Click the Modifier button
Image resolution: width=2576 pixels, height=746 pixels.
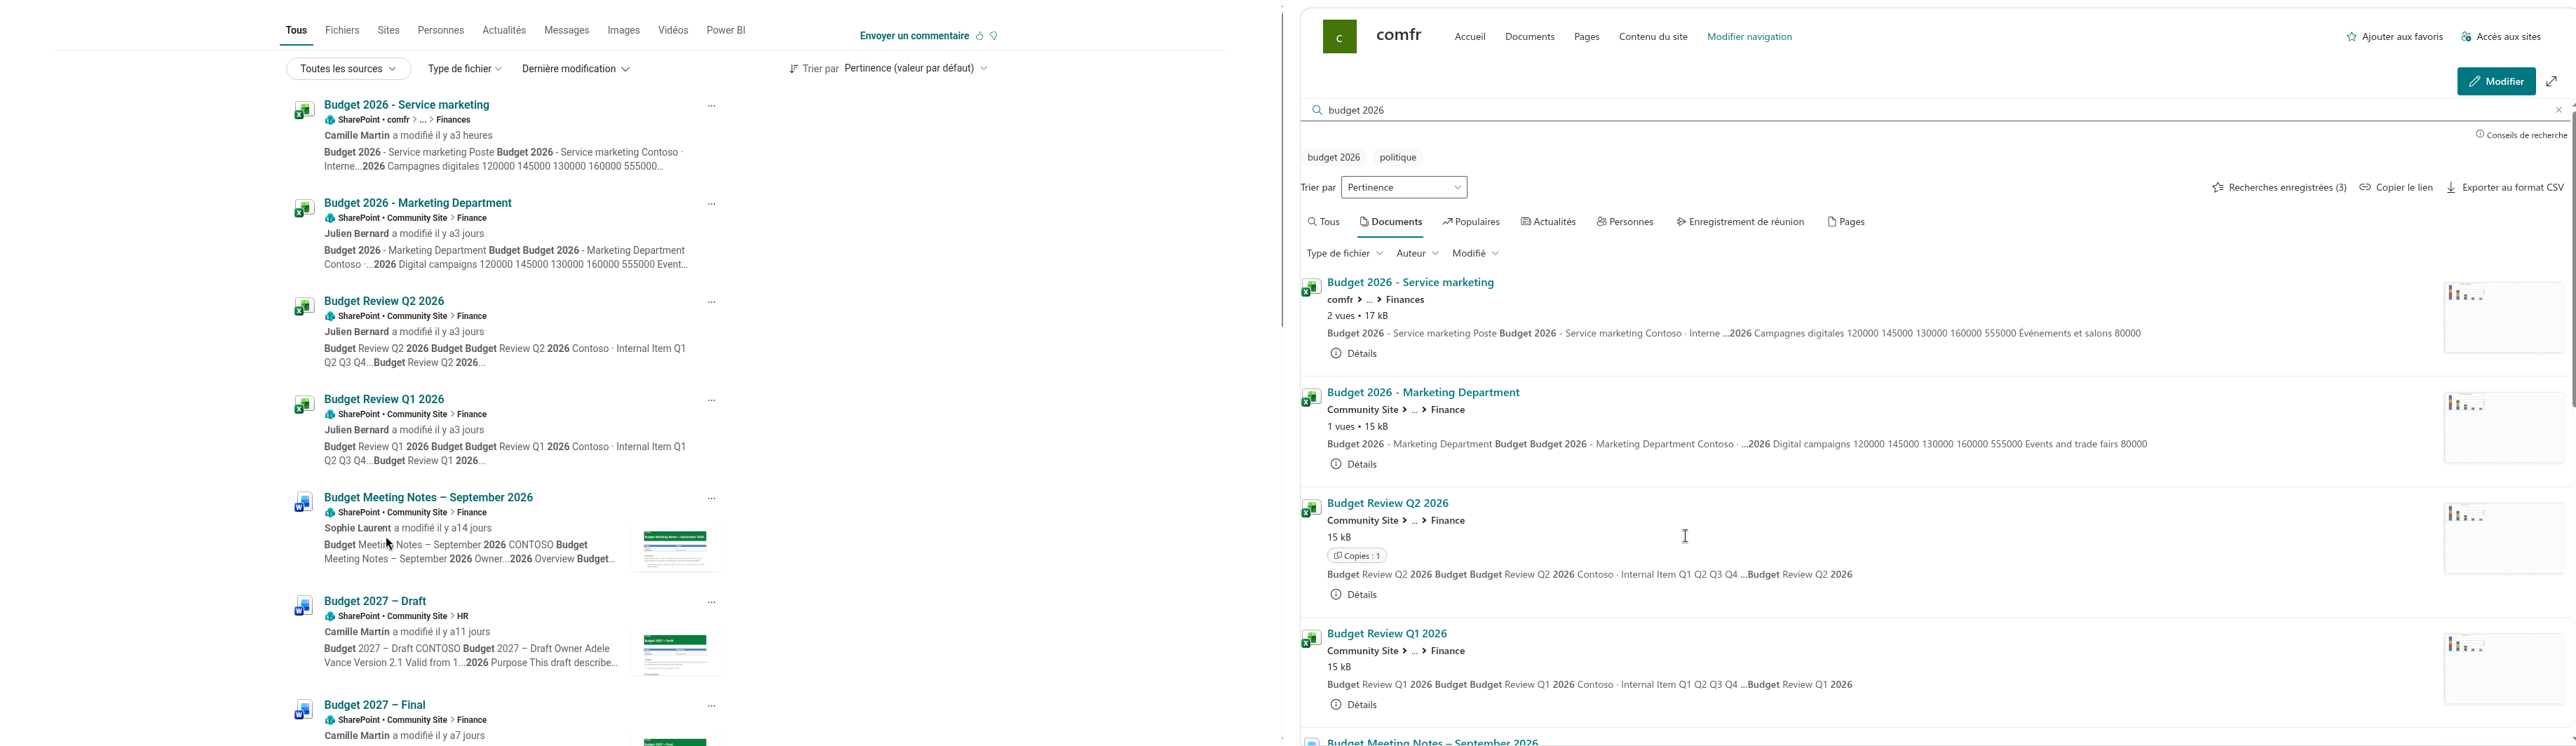click(2496, 81)
